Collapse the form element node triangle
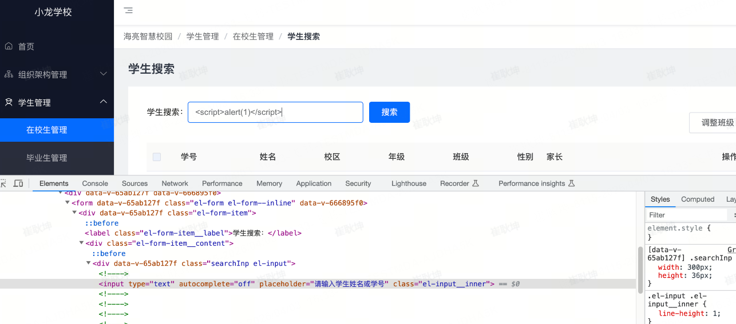The width and height of the screenshot is (736, 324). tap(67, 202)
